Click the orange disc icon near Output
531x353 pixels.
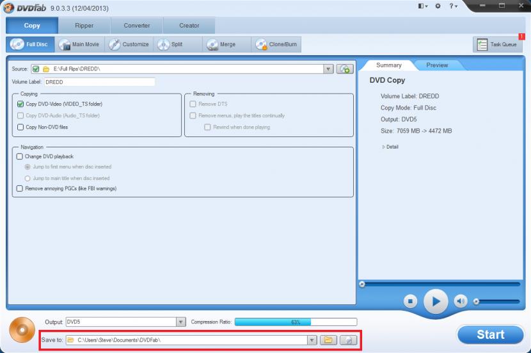tap(22, 329)
